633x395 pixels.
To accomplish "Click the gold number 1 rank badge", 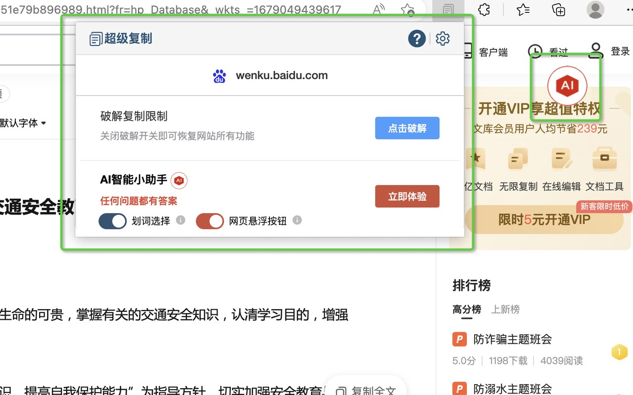I will click(619, 352).
